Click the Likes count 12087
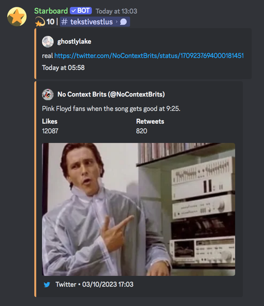The image size is (264, 306). pyautogui.click(x=50, y=131)
